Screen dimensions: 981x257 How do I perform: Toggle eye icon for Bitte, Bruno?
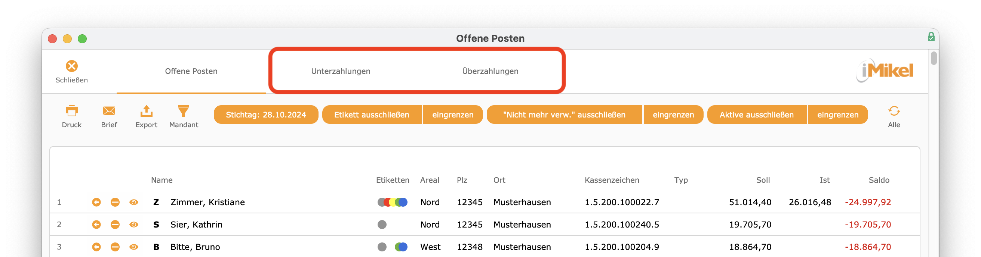[134, 247]
